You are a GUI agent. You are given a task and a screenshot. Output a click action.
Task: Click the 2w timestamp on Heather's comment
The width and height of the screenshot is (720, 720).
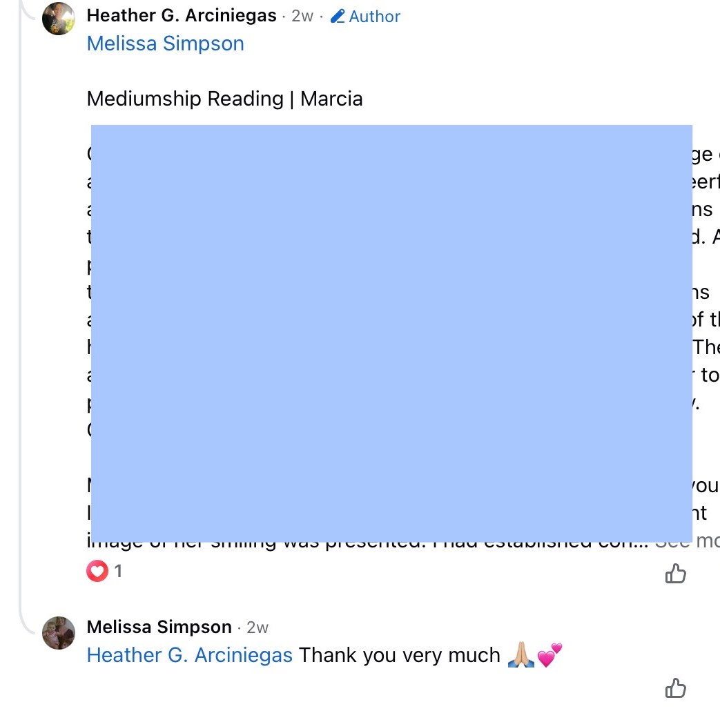(302, 17)
